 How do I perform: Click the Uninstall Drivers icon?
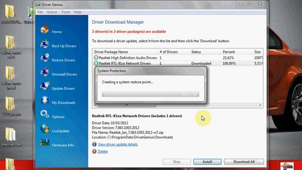coord(44,72)
